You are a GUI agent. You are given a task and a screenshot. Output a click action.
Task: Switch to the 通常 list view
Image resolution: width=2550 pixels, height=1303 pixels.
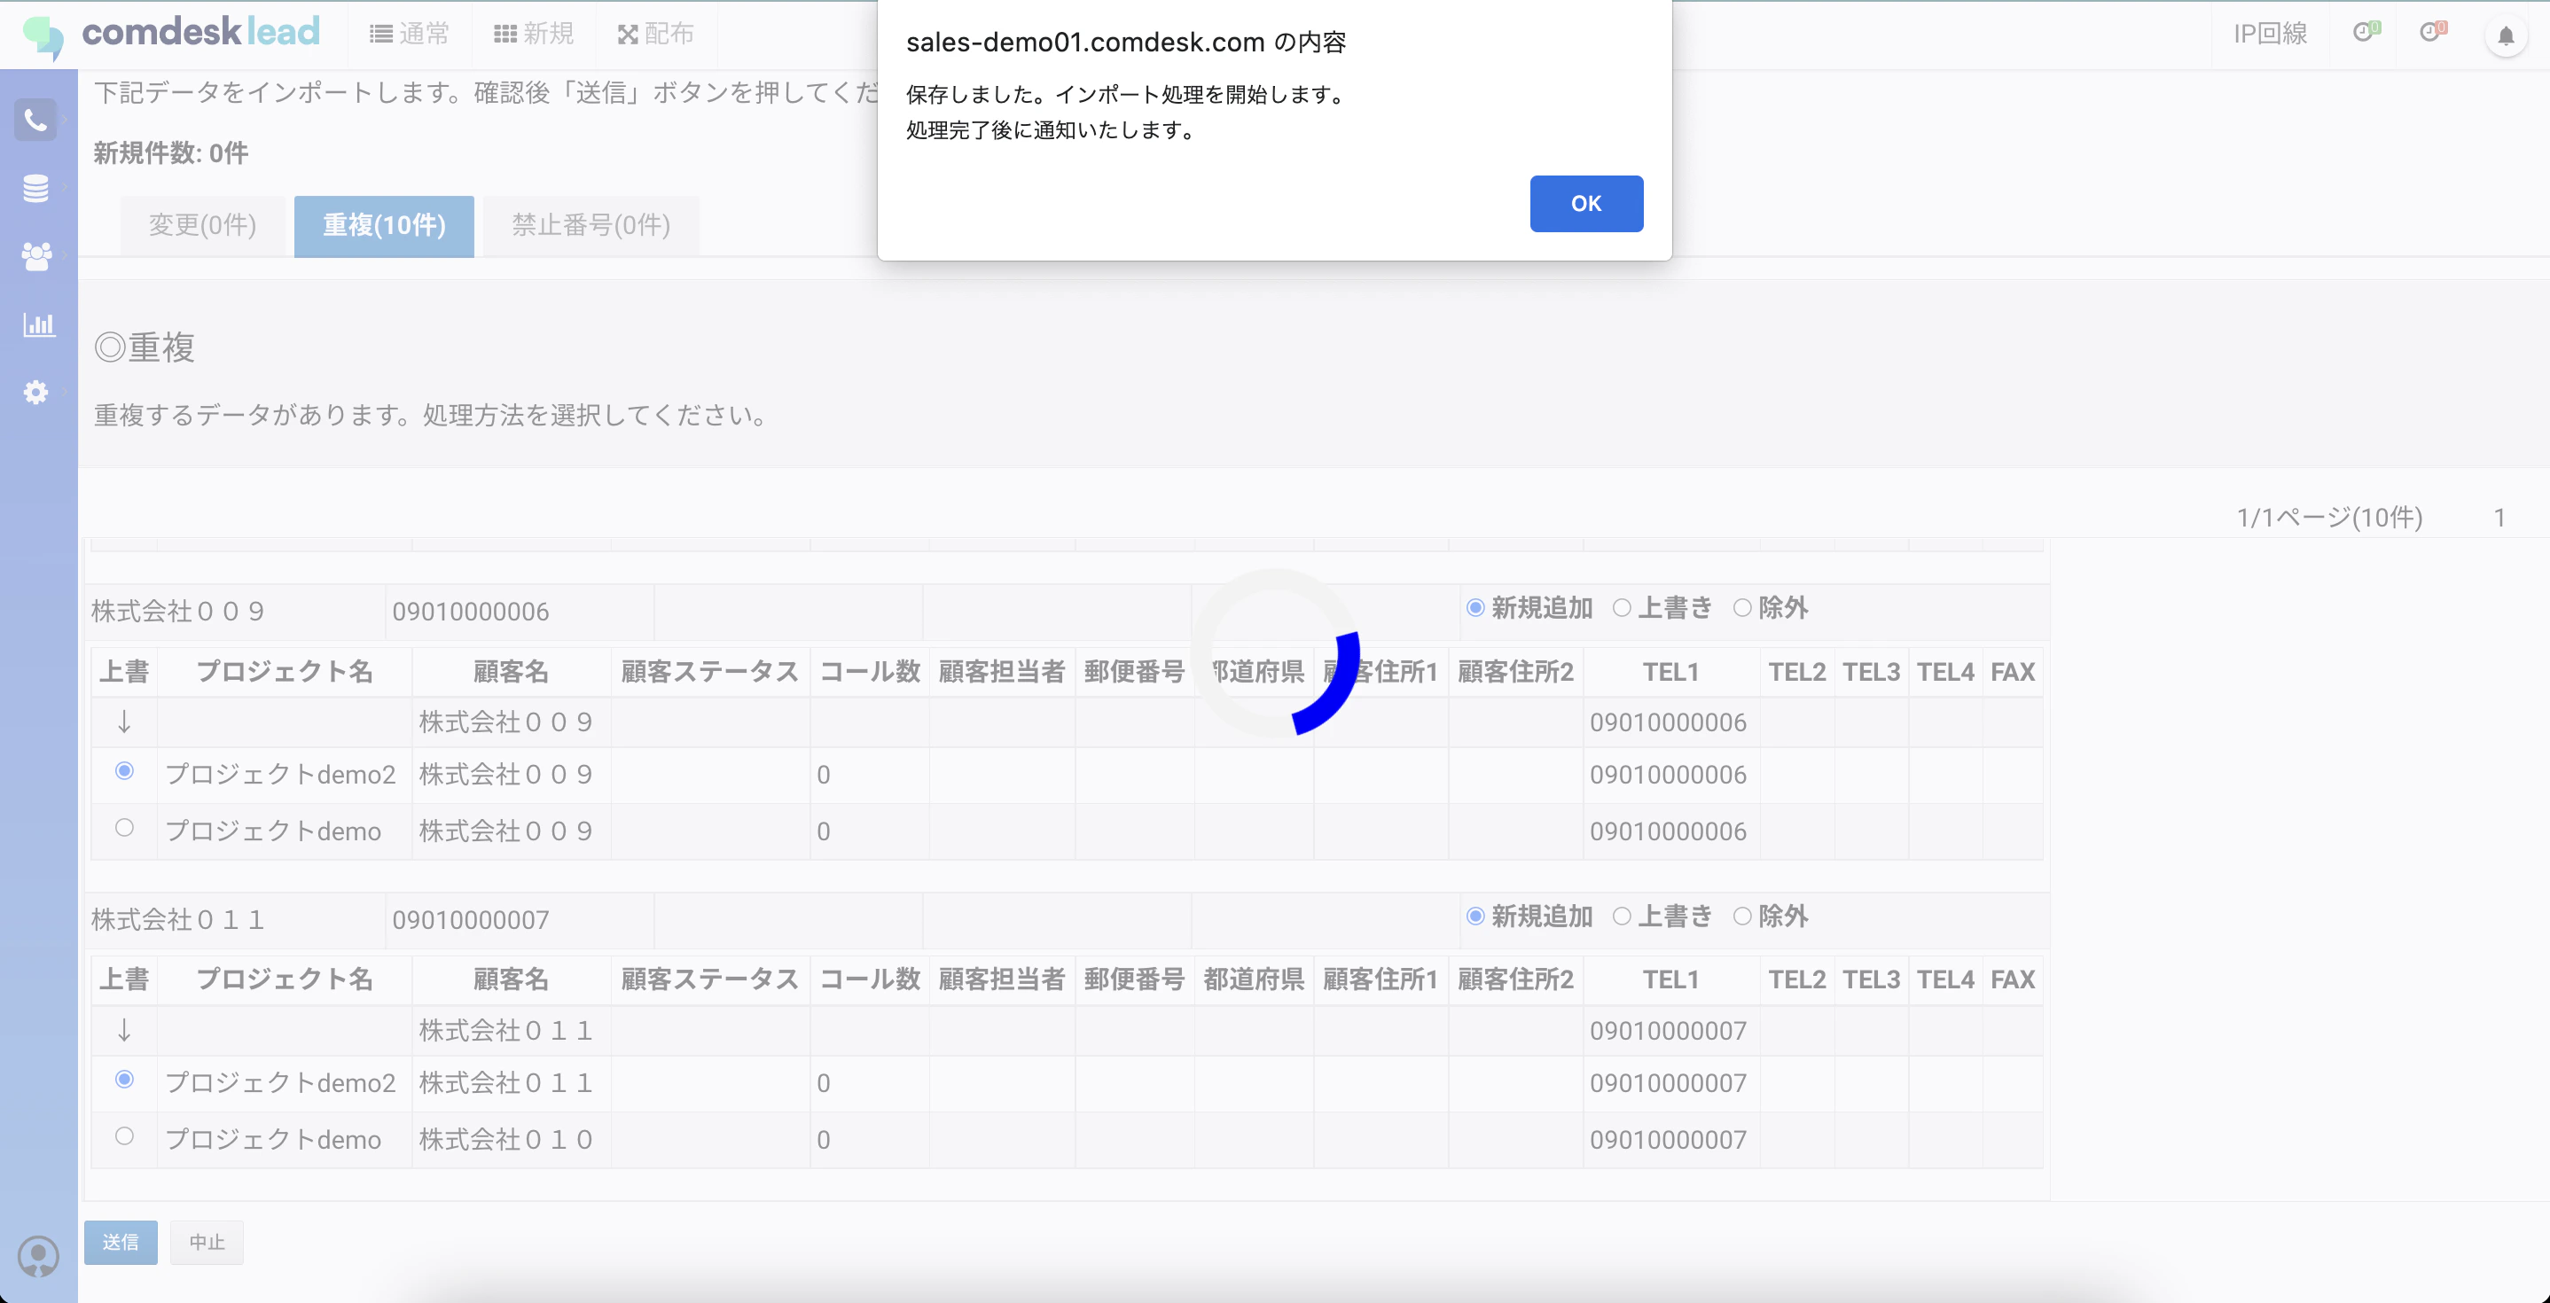409,34
